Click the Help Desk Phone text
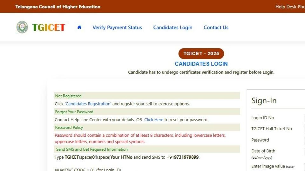Screen dimensions: 305x171 click(290, 7)
